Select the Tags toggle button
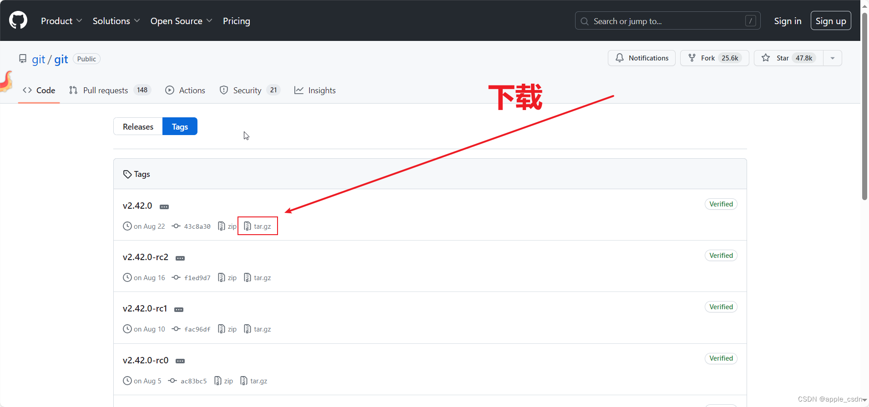 [x=180, y=126]
